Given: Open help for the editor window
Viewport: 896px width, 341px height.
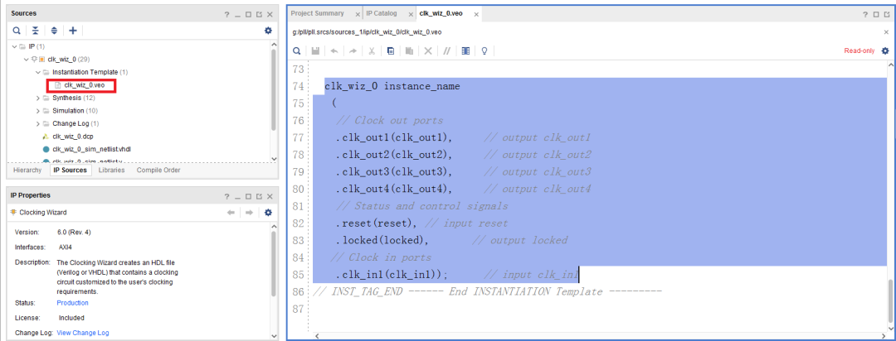Looking at the screenshot, I should point(866,14).
